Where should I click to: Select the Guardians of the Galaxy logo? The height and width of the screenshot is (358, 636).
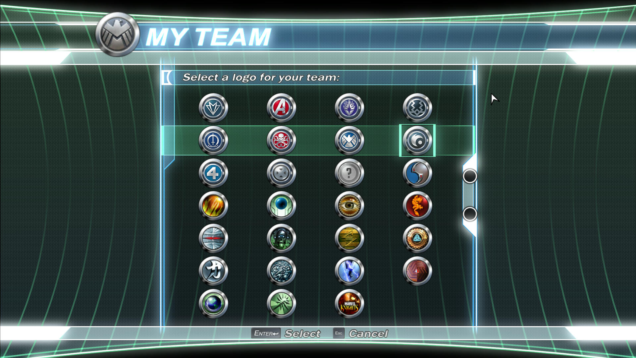click(x=349, y=108)
